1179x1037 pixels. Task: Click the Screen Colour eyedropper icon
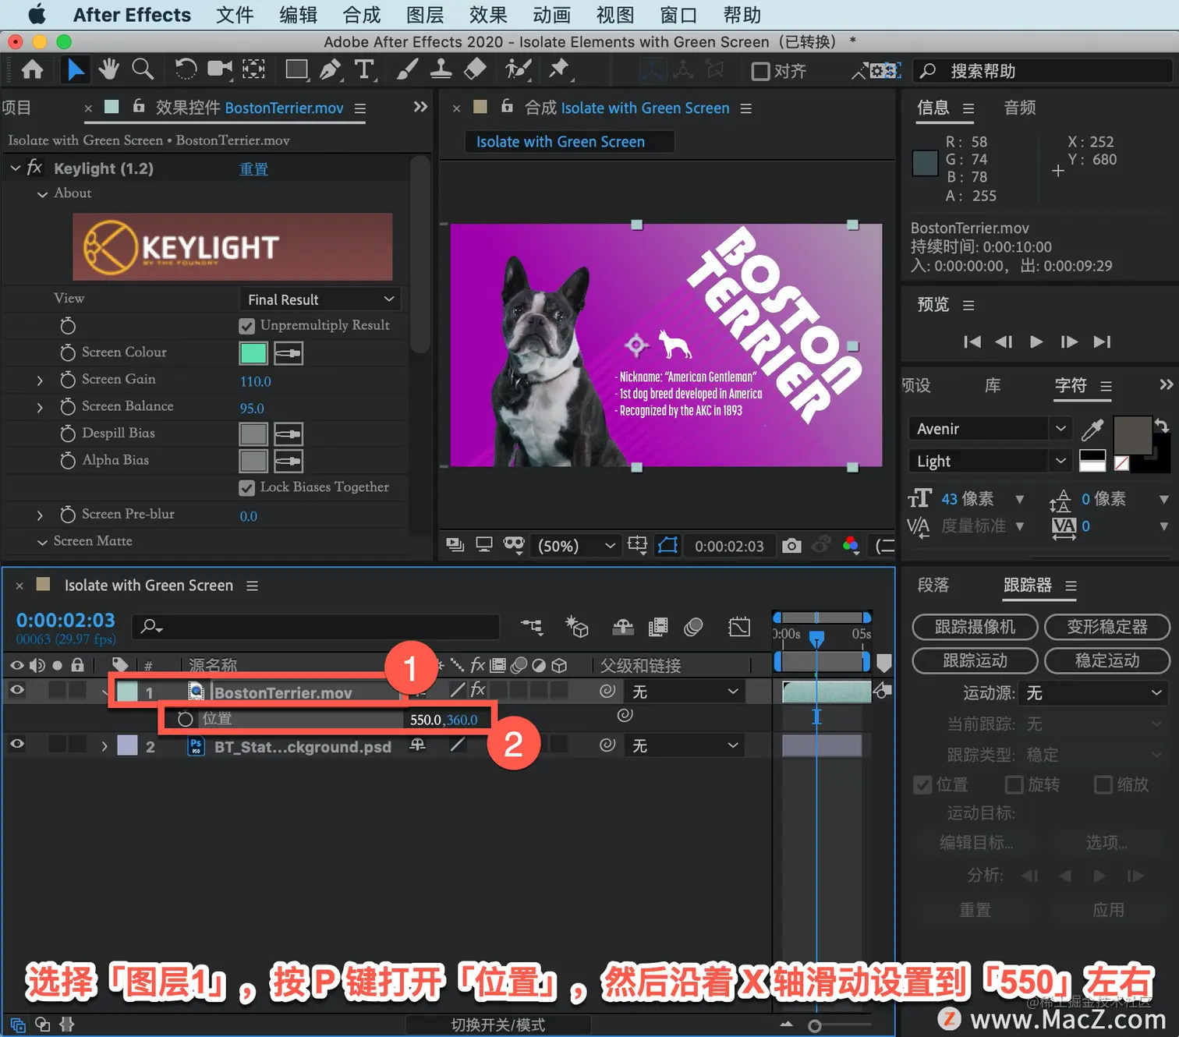click(x=289, y=353)
